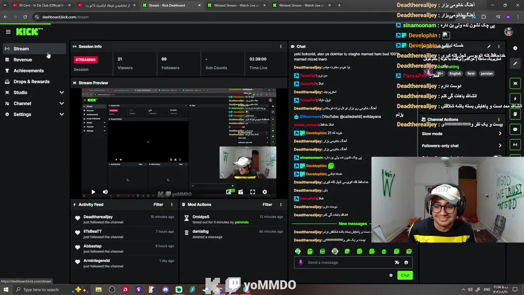Screen dimensions: 524x295
Task: Enable picture-in-picture on stream preview
Action: (229, 192)
